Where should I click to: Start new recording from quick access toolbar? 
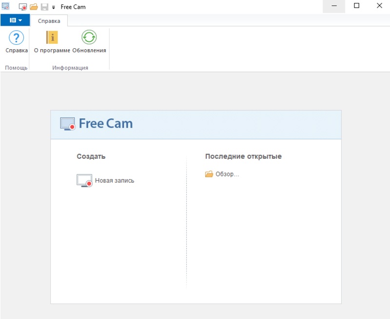(23, 7)
